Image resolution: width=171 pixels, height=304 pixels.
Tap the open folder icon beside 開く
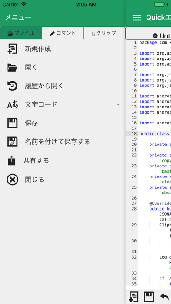tap(12, 67)
